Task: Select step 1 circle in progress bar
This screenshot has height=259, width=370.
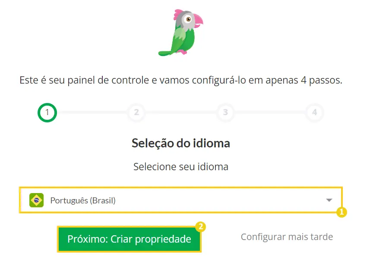Action: pyautogui.click(x=47, y=112)
